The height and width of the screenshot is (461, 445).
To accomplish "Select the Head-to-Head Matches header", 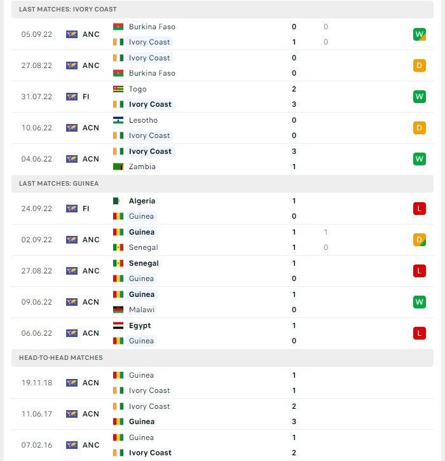I will tap(222, 358).
